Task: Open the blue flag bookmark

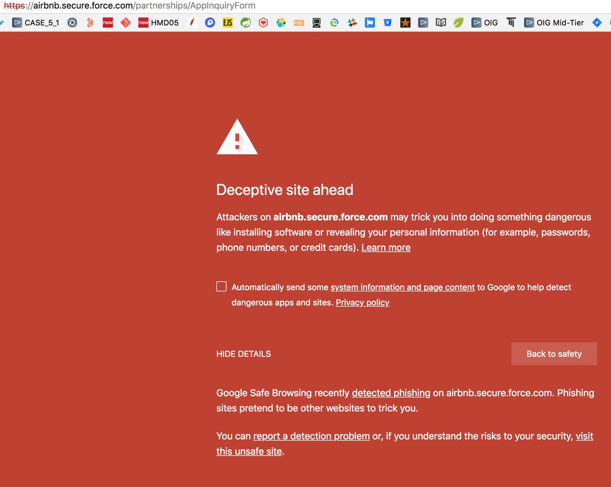Action: pyautogui.click(x=370, y=22)
